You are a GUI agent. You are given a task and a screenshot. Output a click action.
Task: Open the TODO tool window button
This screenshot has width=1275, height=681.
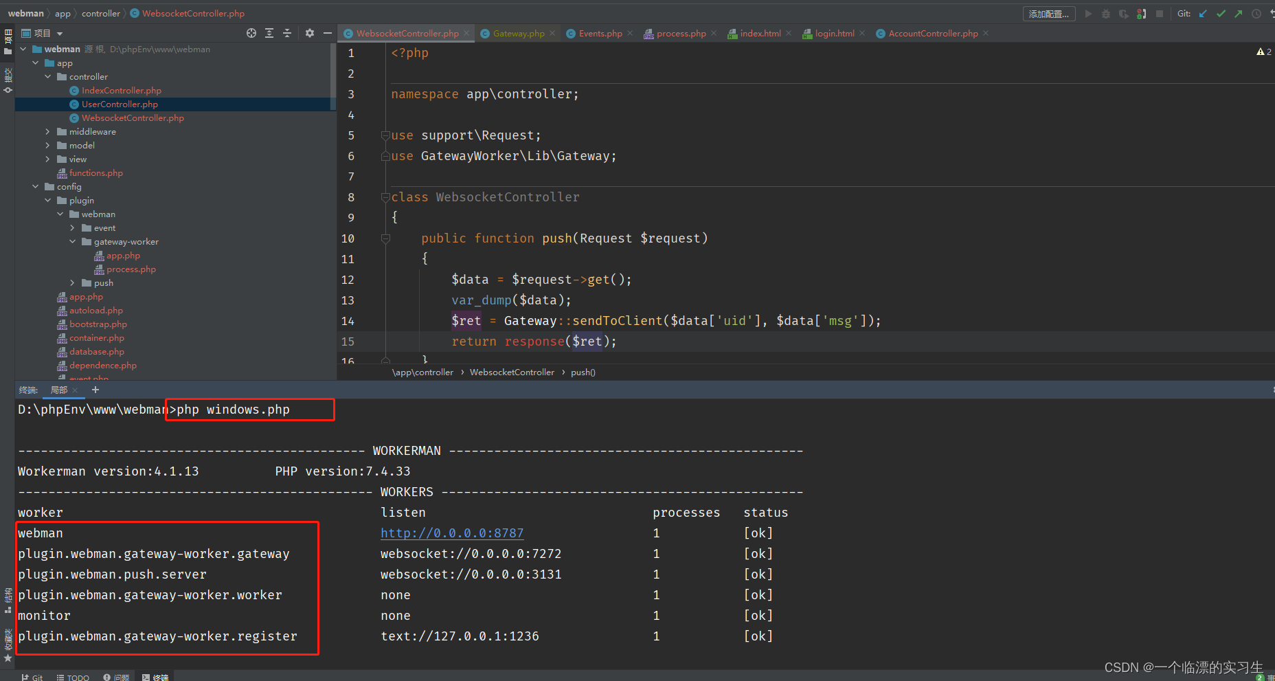pyautogui.click(x=73, y=677)
